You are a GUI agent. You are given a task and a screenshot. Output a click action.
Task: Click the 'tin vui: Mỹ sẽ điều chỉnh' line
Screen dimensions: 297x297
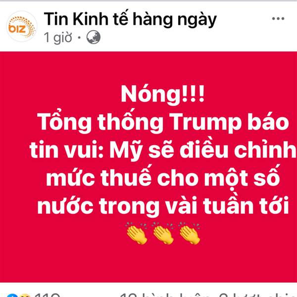pyautogui.click(x=163, y=150)
